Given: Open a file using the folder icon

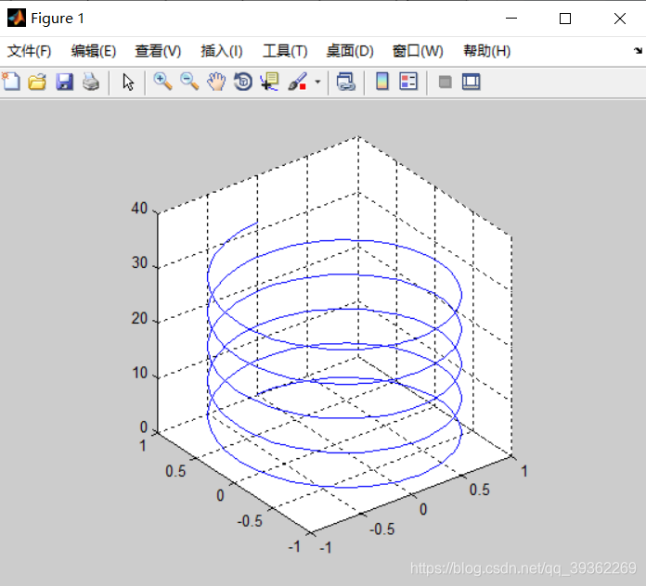Looking at the screenshot, I should click(x=37, y=82).
